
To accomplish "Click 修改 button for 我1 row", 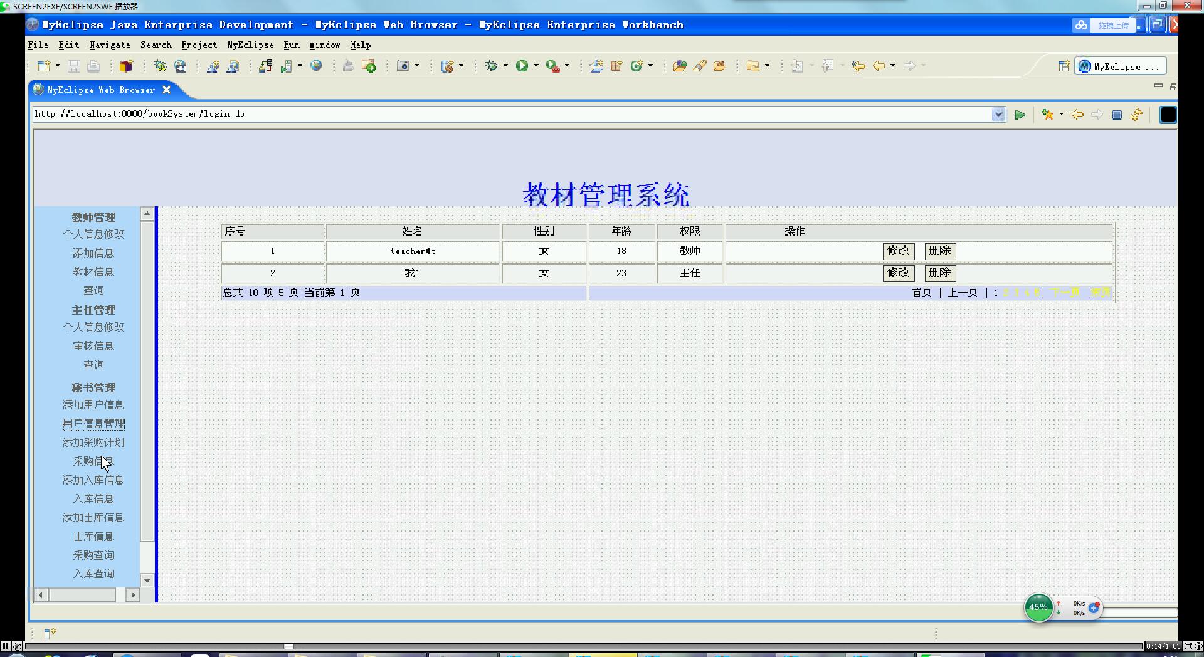I will click(x=899, y=273).
